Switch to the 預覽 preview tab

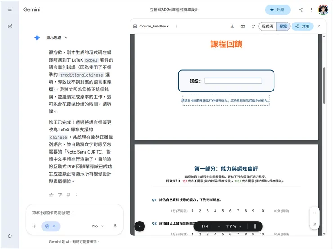click(283, 27)
